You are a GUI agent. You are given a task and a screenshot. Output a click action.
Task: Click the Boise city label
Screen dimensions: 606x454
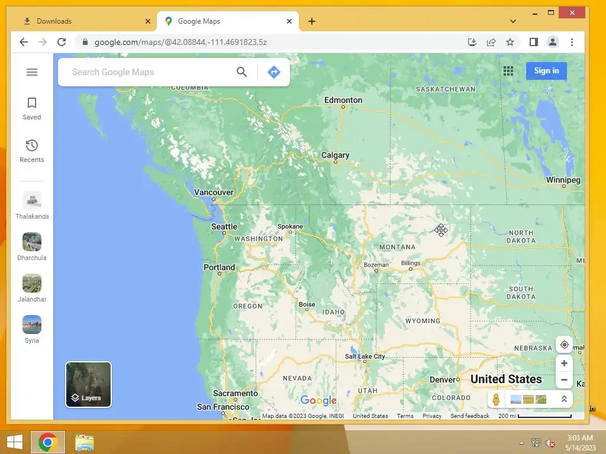(307, 304)
